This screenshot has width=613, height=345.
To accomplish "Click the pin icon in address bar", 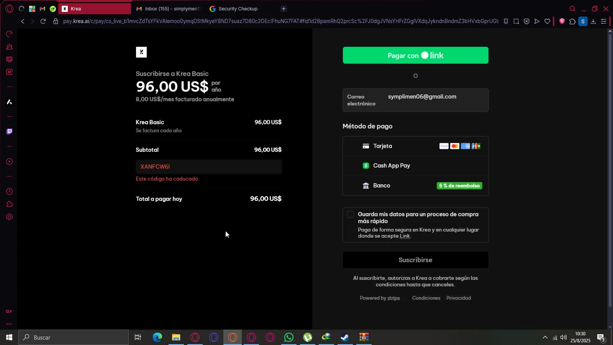I will (x=506, y=21).
